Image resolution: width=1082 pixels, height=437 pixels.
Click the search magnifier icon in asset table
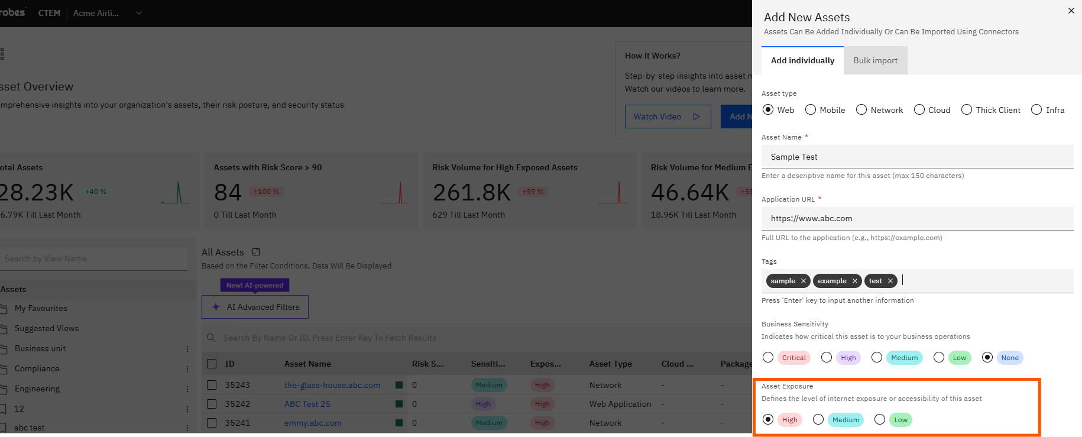(x=211, y=338)
